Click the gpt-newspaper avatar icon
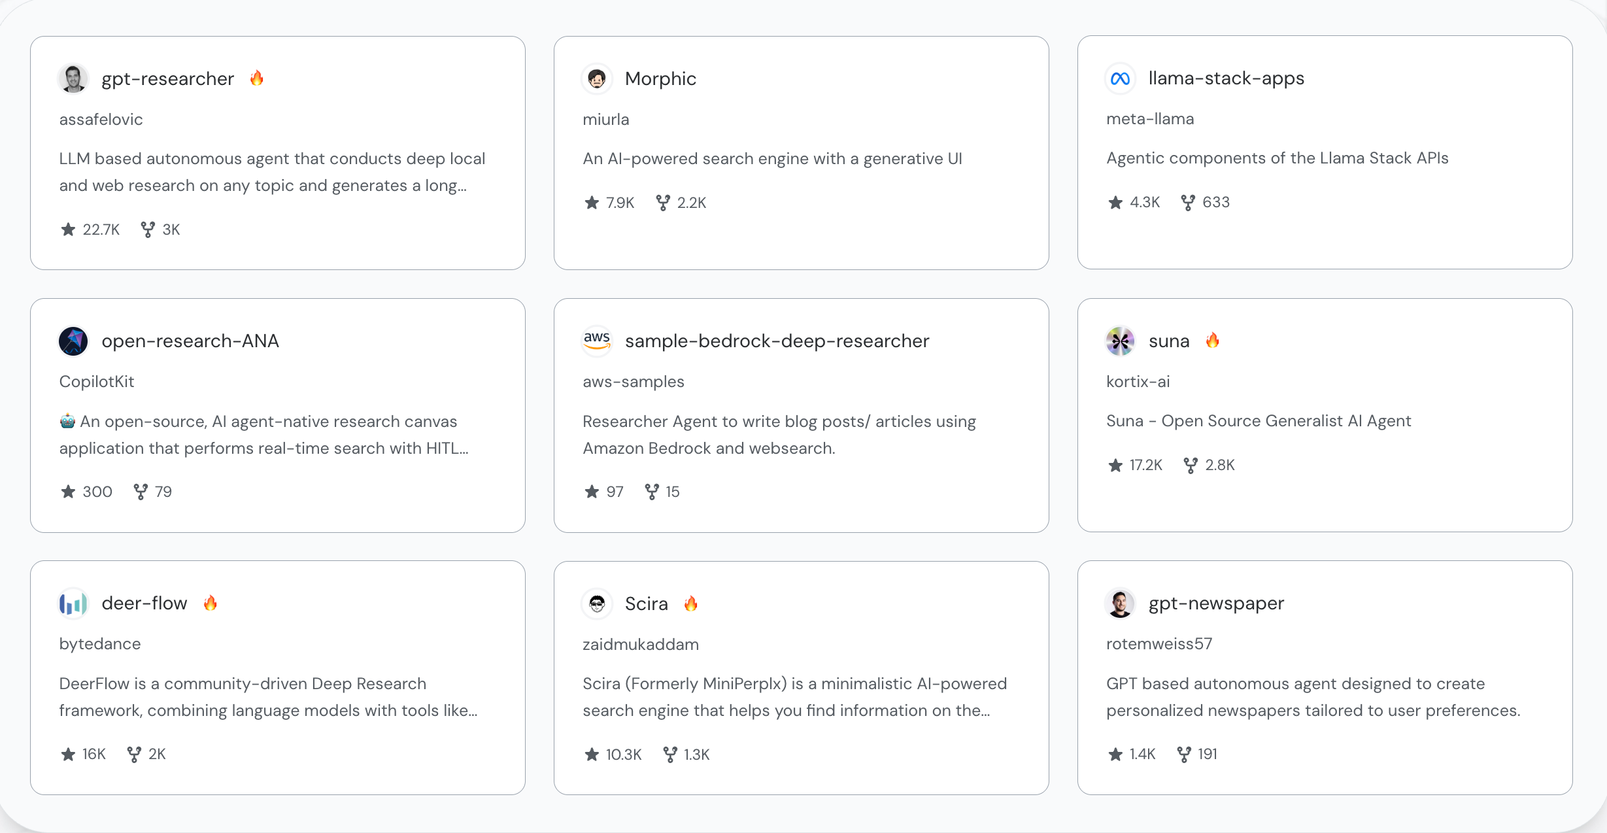Viewport: 1607px width, 833px height. coord(1120,603)
